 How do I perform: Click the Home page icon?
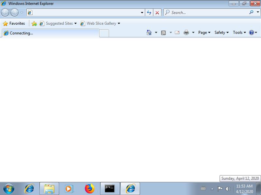[149, 32]
